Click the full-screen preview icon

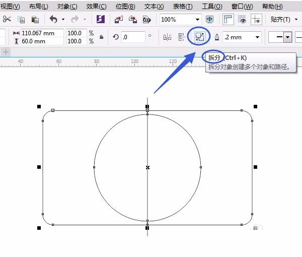(x=209, y=19)
